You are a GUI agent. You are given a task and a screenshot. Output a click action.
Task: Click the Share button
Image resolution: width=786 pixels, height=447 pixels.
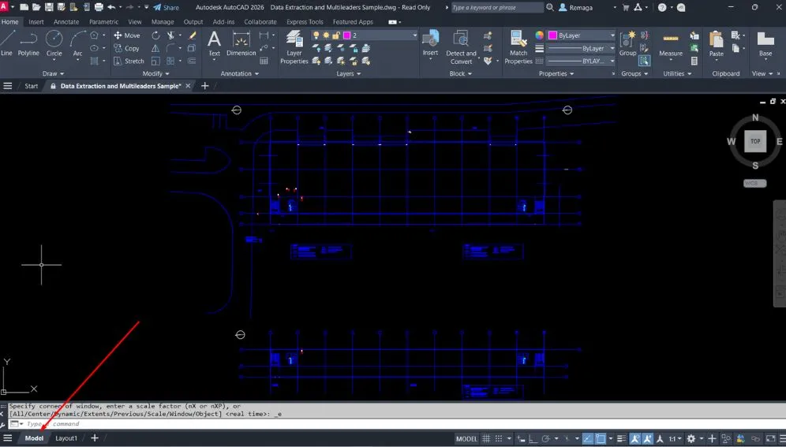pyautogui.click(x=166, y=7)
